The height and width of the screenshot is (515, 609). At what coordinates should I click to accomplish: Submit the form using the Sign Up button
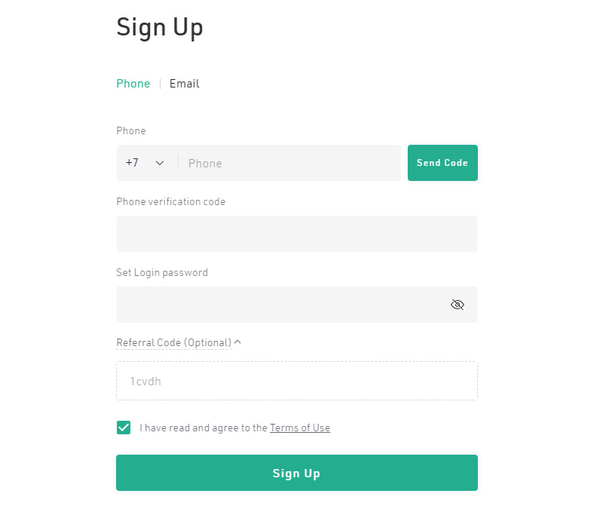click(296, 473)
